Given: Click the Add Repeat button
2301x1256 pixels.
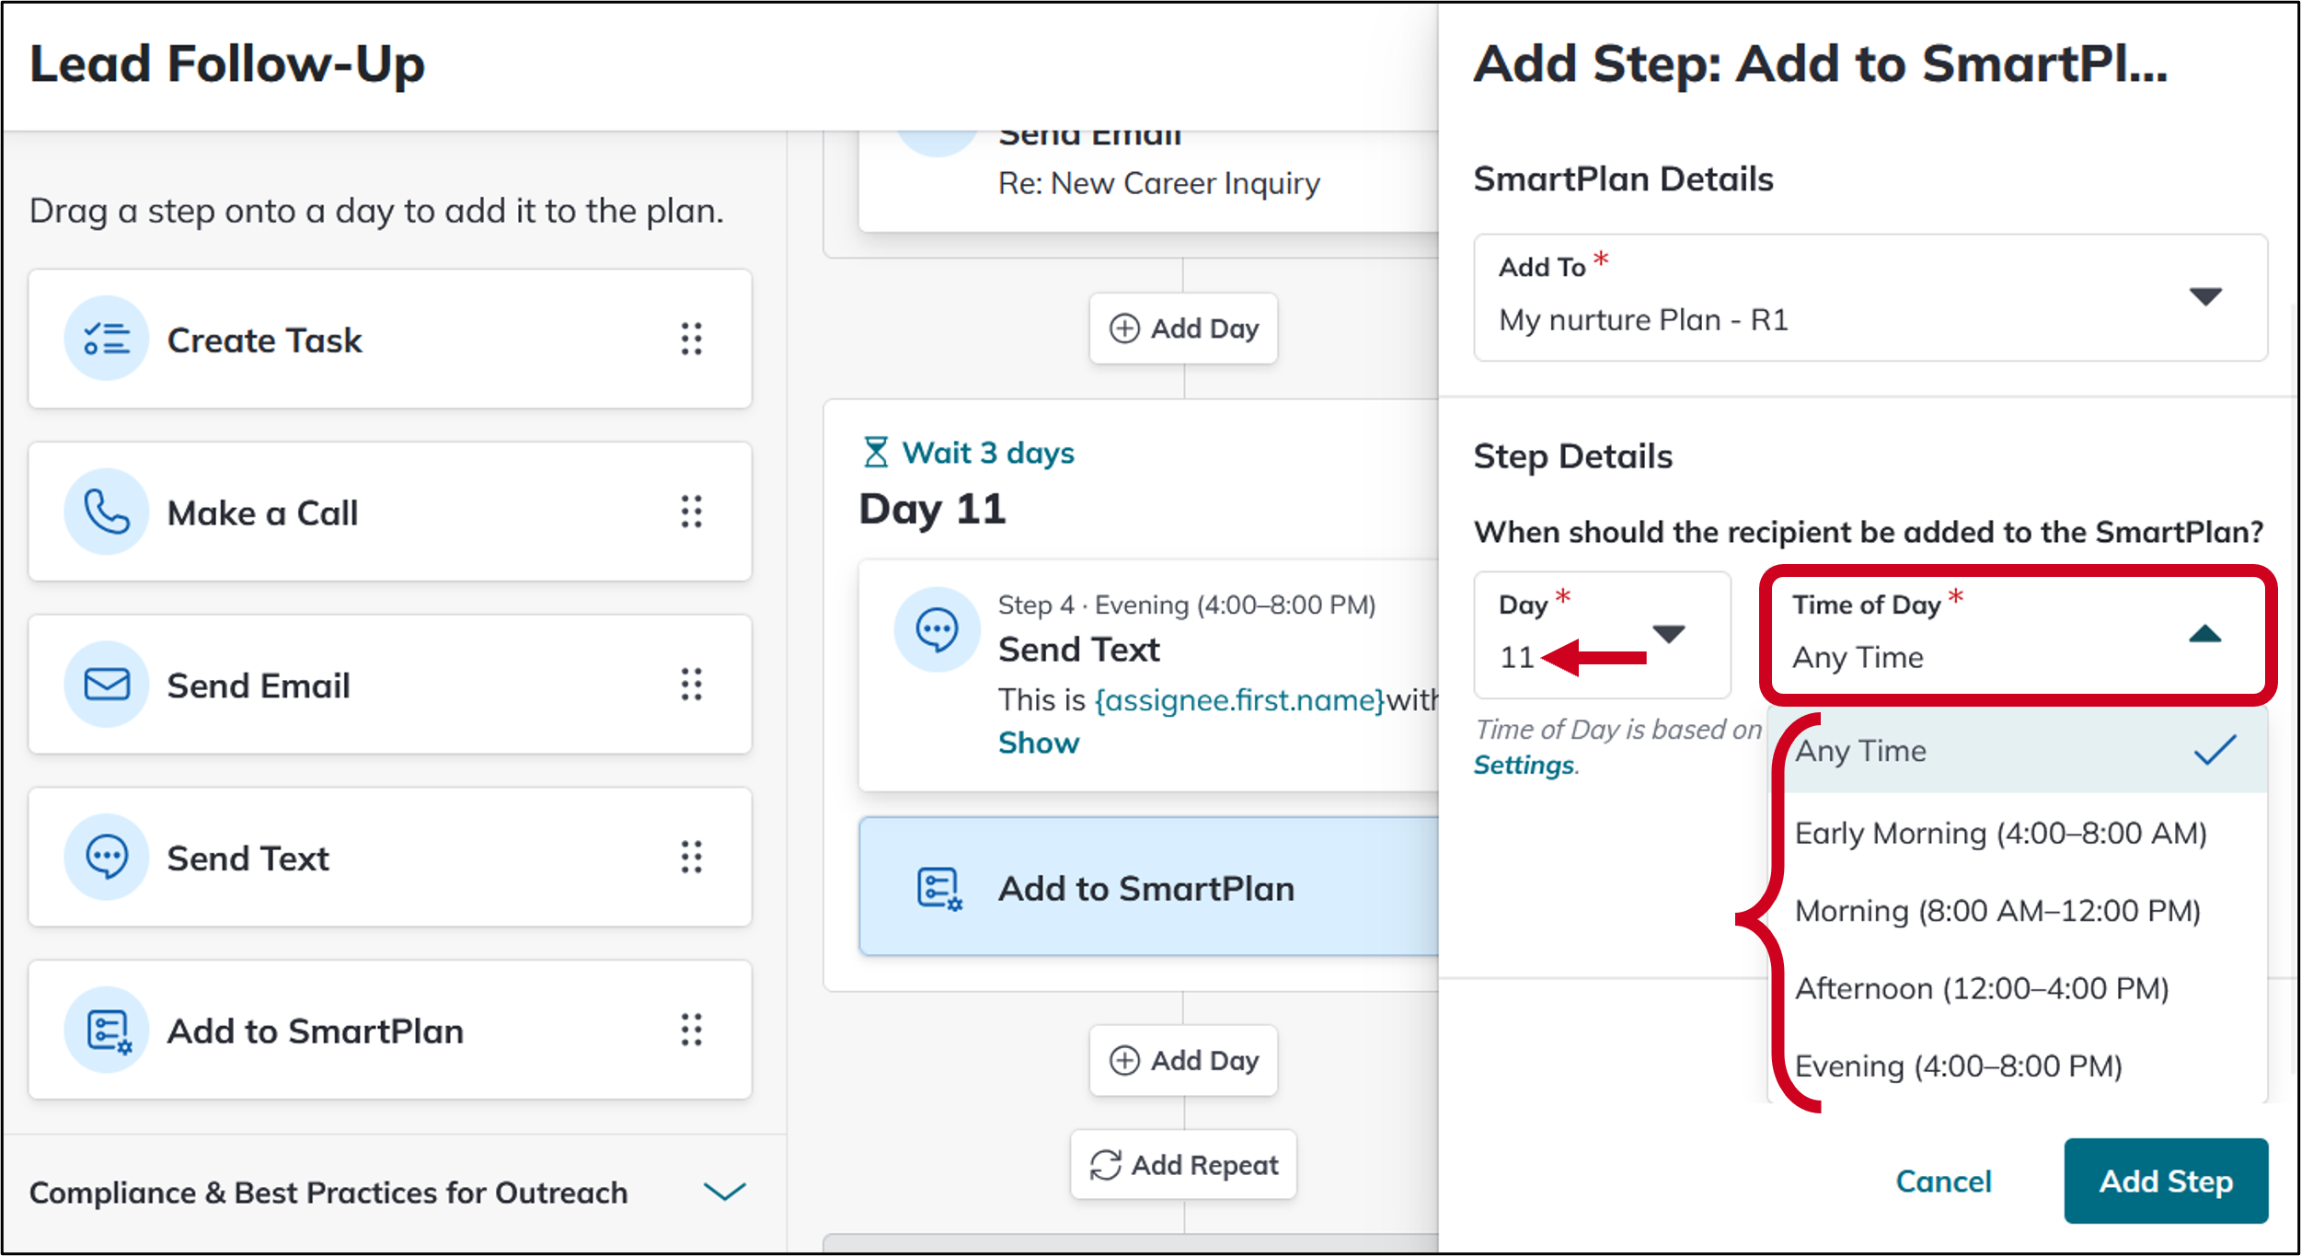Looking at the screenshot, I should pos(1183,1164).
